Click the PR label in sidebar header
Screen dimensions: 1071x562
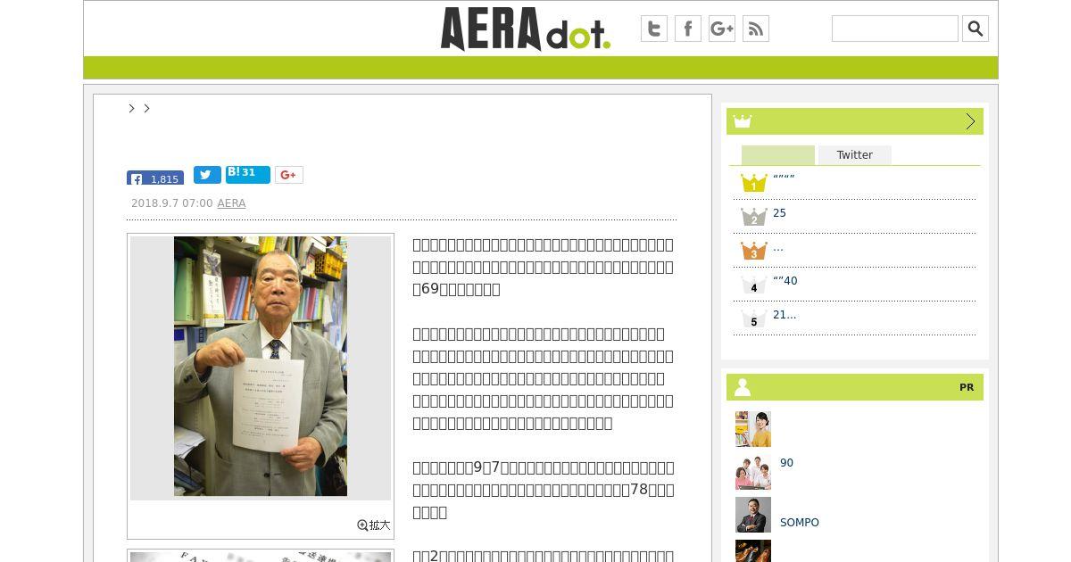coord(967,387)
